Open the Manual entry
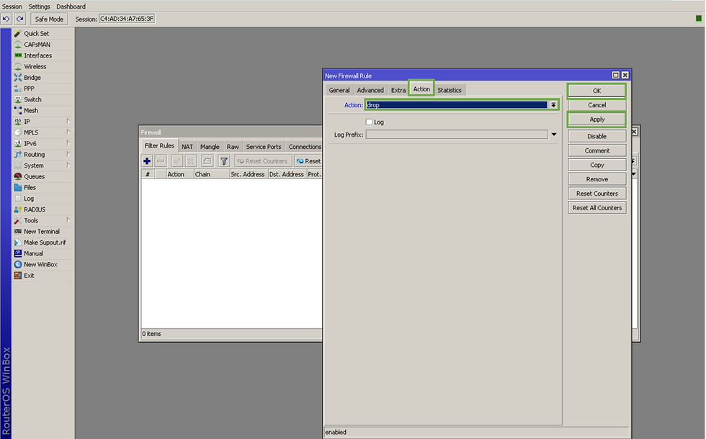706x439 pixels. click(33, 253)
